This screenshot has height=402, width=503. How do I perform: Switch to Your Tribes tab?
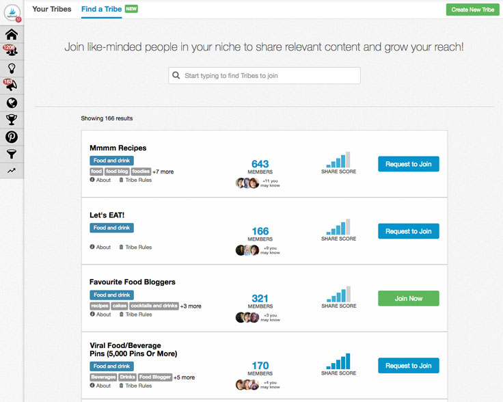(x=52, y=9)
